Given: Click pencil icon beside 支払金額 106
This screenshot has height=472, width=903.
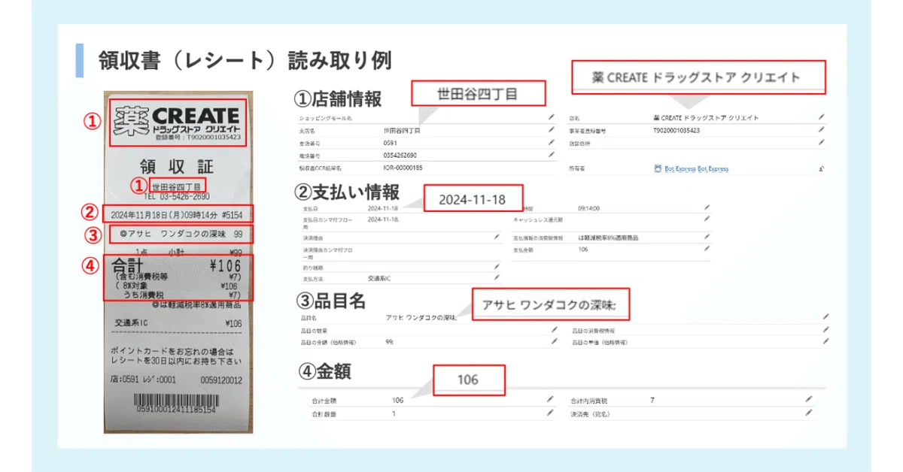Looking at the screenshot, I should point(706,248).
